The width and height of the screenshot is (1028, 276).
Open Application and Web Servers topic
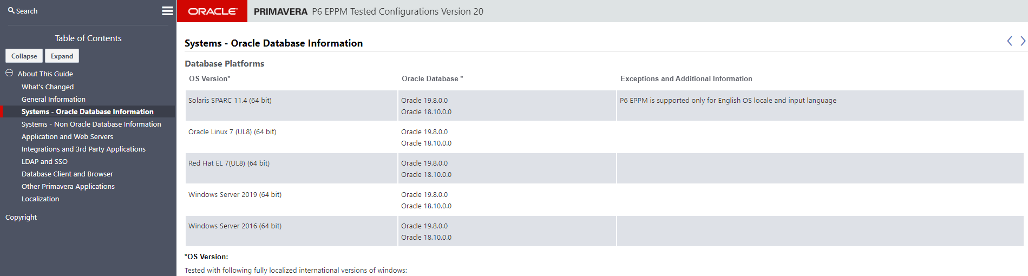[x=67, y=136]
